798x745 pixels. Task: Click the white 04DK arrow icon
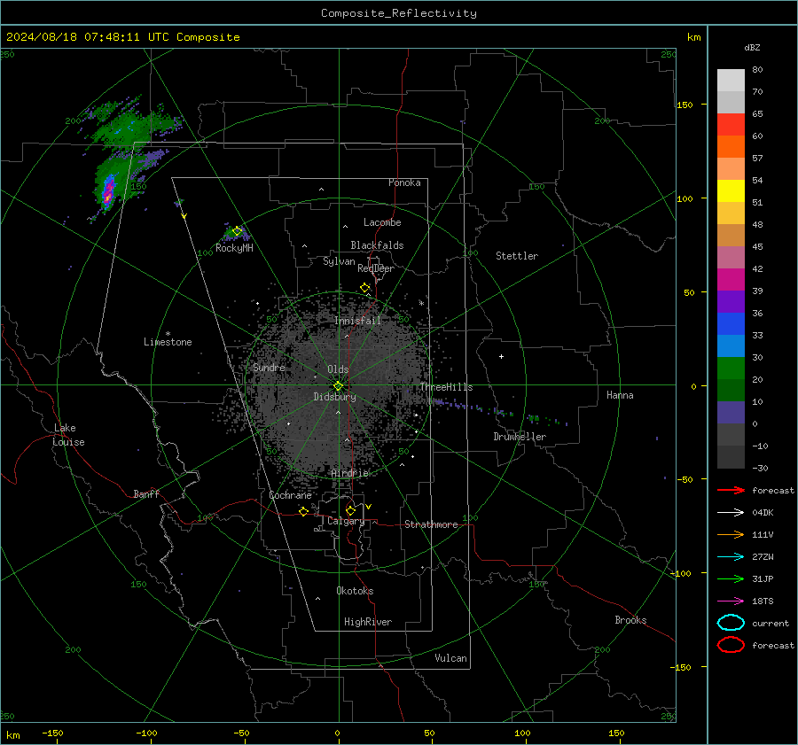(x=731, y=513)
